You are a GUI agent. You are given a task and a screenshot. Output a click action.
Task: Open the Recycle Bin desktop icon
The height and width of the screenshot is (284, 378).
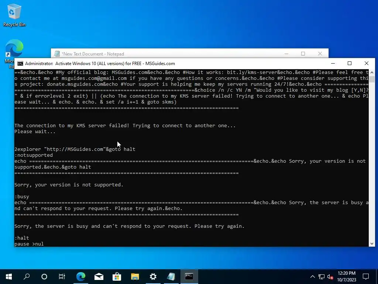click(x=14, y=15)
